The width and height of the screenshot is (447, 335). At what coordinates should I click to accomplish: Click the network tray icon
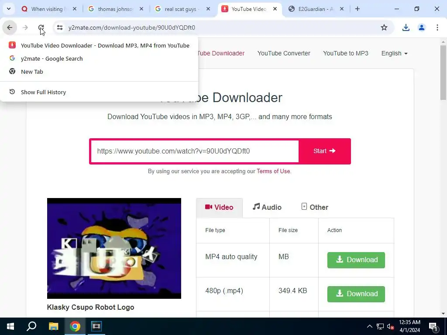[x=380, y=326]
